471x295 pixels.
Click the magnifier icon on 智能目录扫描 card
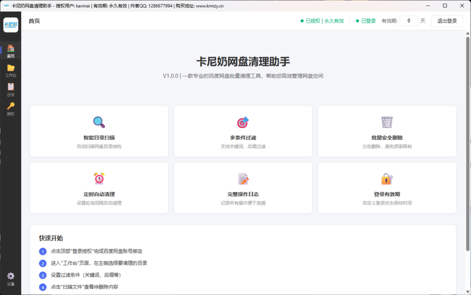[x=98, y=123]
